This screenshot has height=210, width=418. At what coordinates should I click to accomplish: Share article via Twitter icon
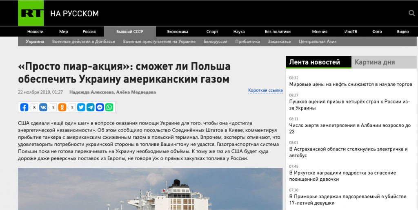pos(81,107)
